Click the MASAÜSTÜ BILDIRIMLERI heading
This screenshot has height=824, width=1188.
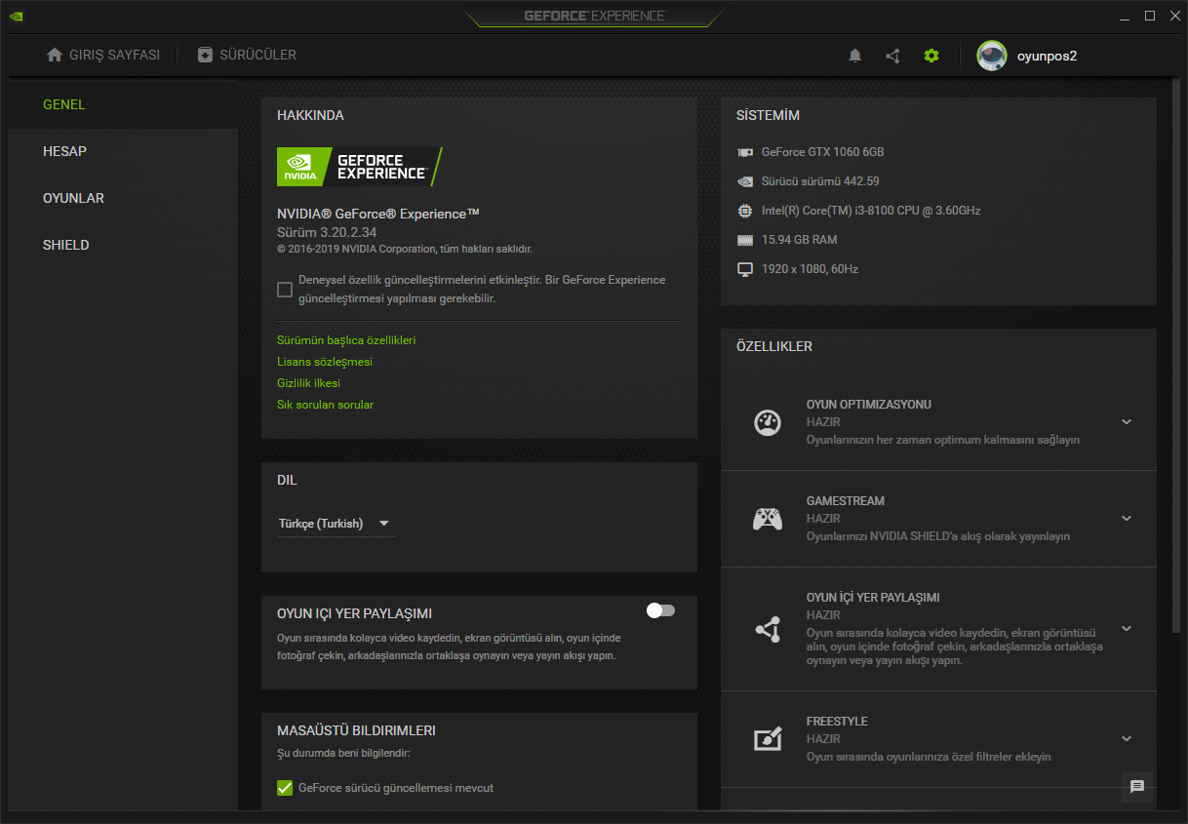pos(356,730)
